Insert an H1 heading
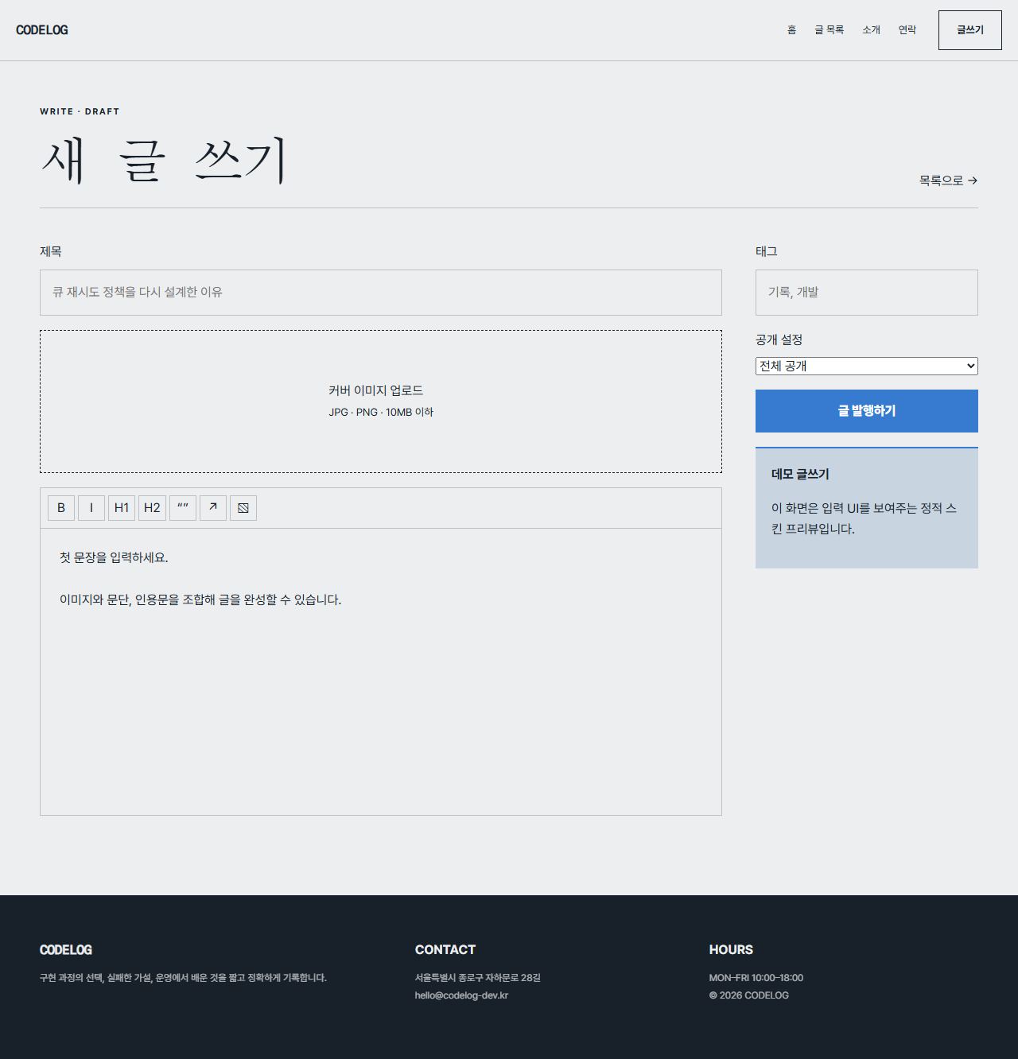The height and width of the screenshot is (1059, 1018). pos(122,508)
